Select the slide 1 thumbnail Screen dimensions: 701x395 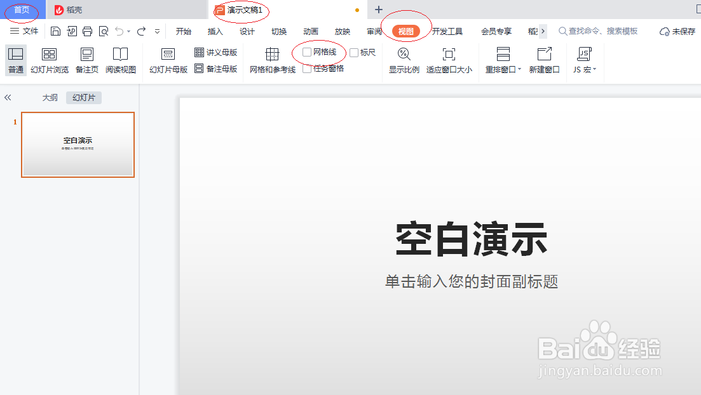click(x=78, y=145)
